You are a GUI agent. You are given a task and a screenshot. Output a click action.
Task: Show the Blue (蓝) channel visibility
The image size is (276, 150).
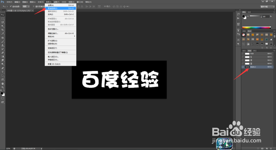(243, 64)
